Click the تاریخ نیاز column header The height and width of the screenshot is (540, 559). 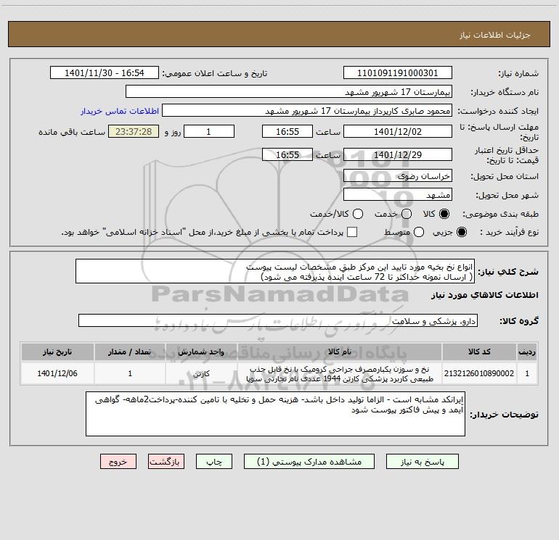tap(57, 352)
